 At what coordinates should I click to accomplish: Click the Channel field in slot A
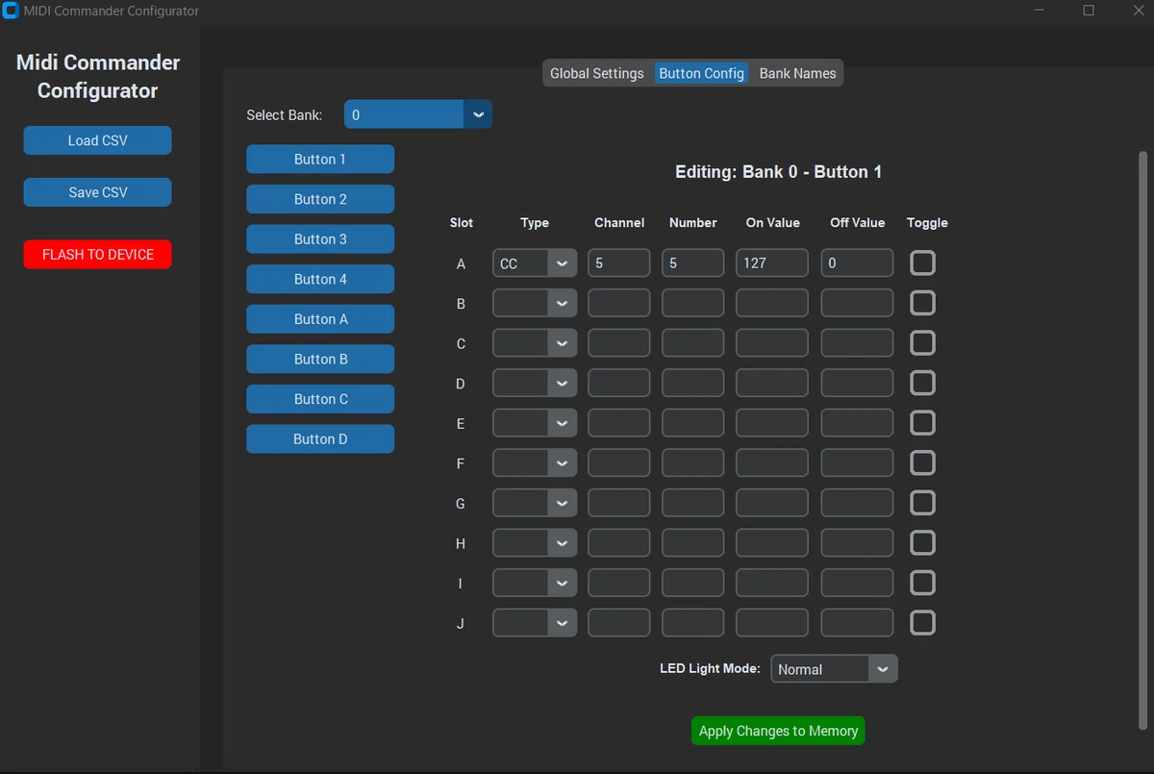[x=619, y=262]
